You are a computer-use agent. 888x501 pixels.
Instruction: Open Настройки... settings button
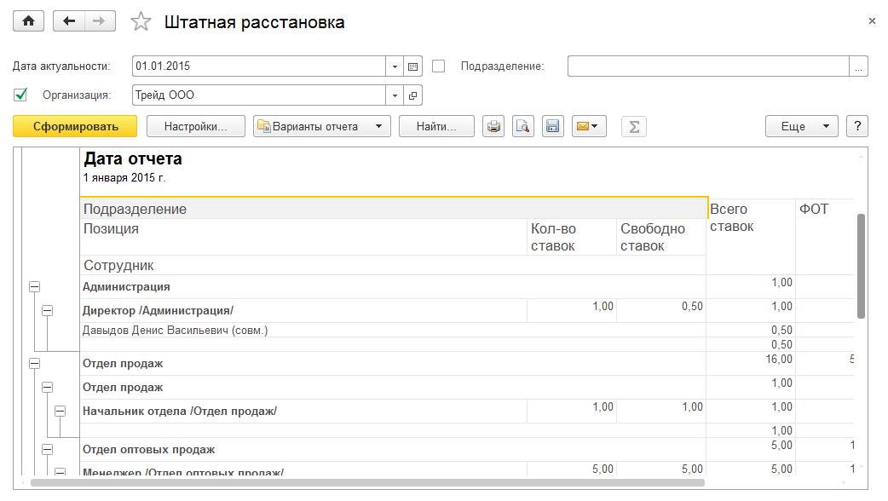(x=195, y=127)
